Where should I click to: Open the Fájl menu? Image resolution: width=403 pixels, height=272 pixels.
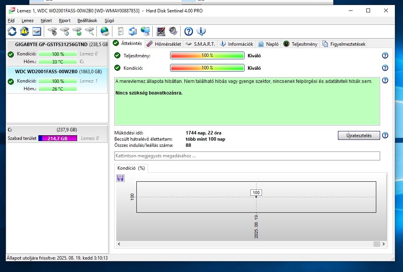tap(11, 21)
